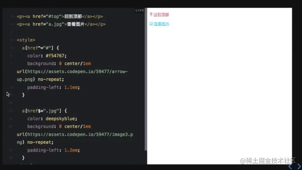Image resolution: width=302 pixels, height=170 pixels.
Task: Click the image3.p URL line
Action: 75,135
